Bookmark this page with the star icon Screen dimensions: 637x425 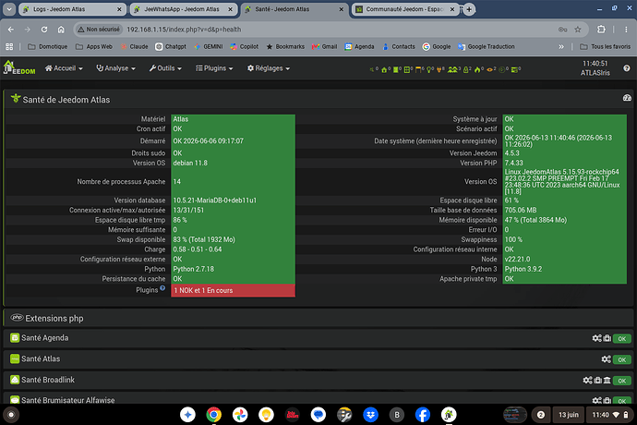click(577, 30)
